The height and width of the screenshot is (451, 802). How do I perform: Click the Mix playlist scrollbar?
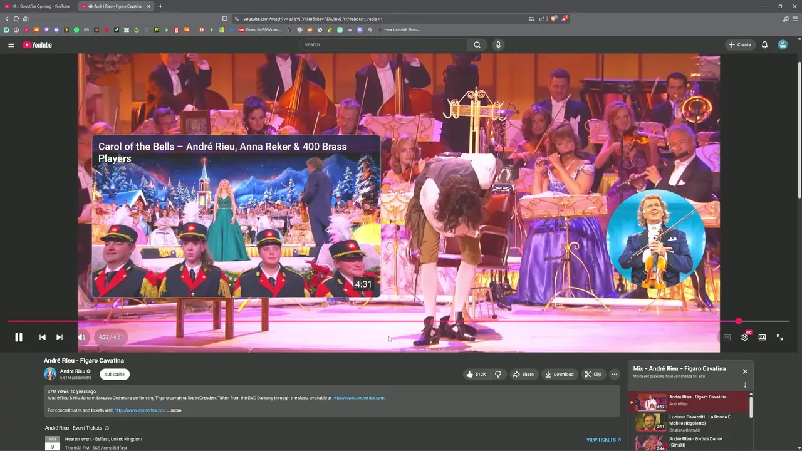[x=751, y=406]
